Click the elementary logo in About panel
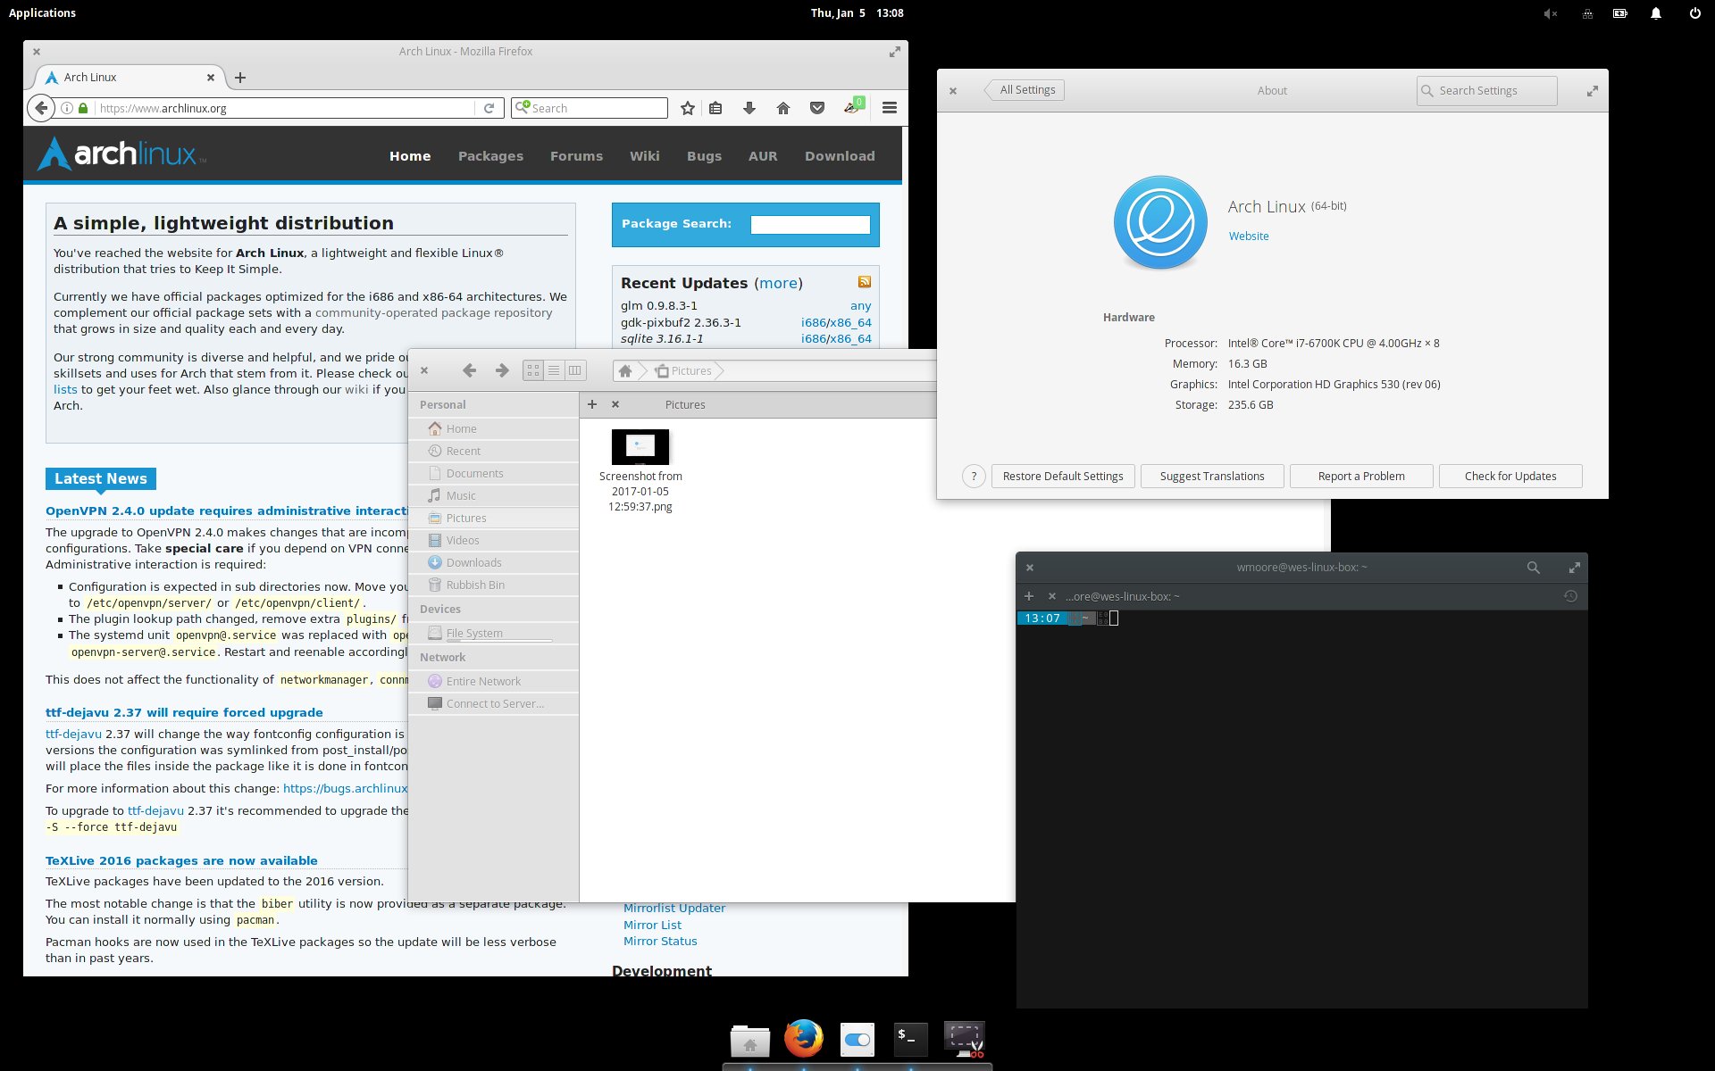1715x1071 pixels. point(1160,223)
